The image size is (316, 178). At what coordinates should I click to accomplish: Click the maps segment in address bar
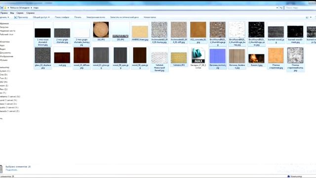coord(36,8)
